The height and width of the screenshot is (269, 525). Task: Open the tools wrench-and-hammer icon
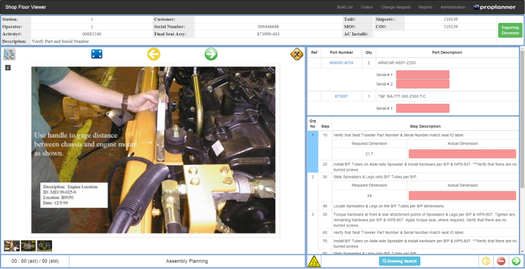click(296, 54)
